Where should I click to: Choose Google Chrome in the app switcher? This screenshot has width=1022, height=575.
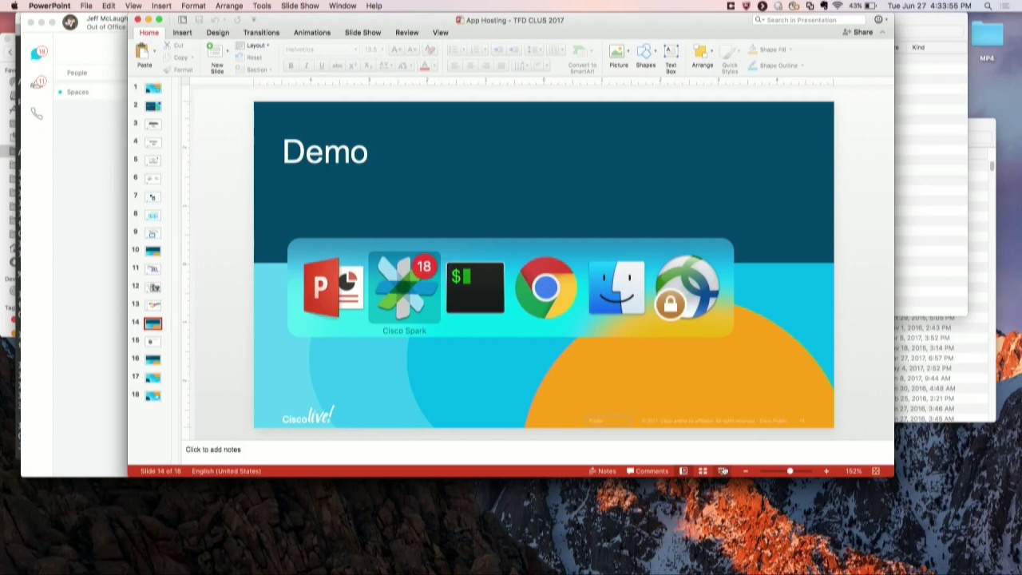tap(546, 287)
